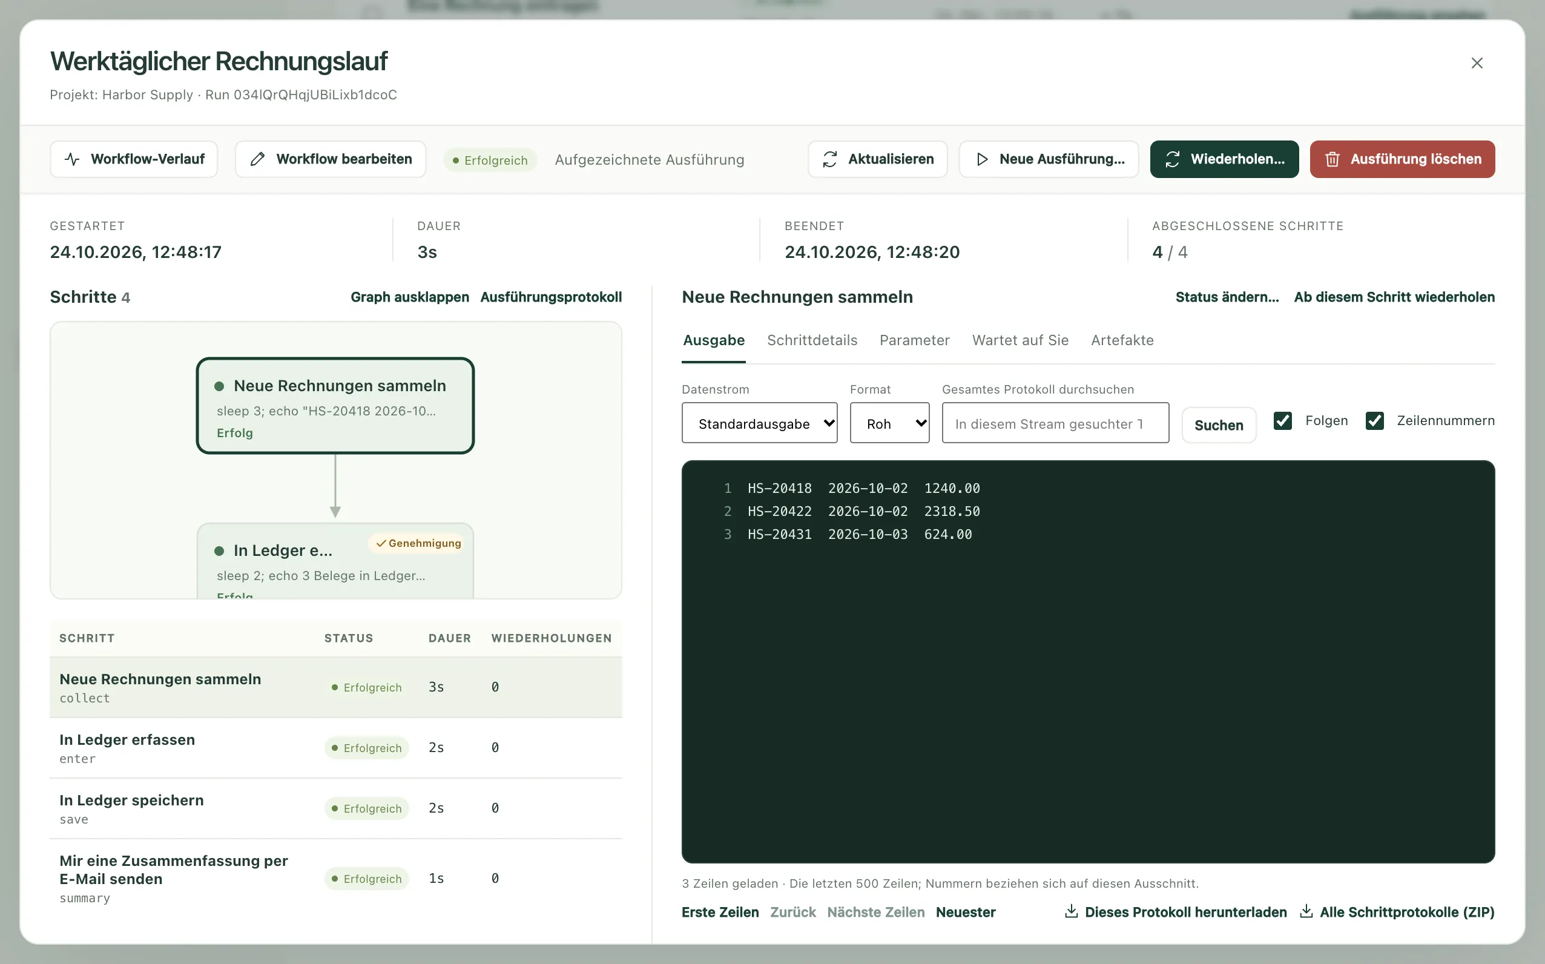This screenshot has width=1545, height=964.
Task: Toggle the Zeilennummern checkbox
Action: [1374, 421]
